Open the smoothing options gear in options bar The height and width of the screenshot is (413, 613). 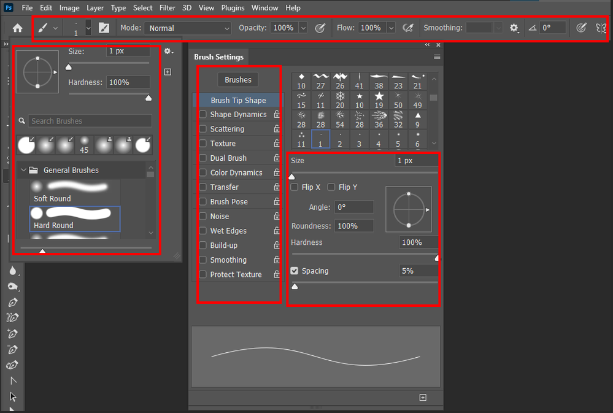pos(514,28)
